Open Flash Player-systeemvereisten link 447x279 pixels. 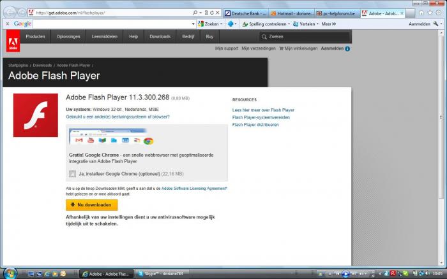point(261,117)
